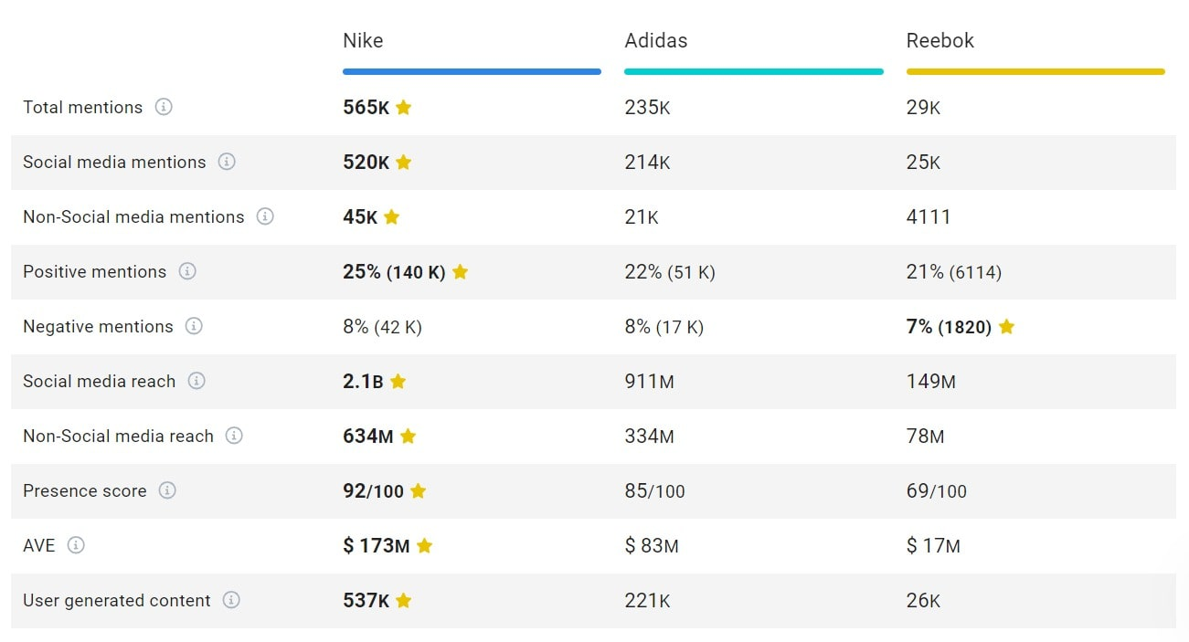Click the Presence score info icon
Screen dimensions: 1189x642
(167, 490)
